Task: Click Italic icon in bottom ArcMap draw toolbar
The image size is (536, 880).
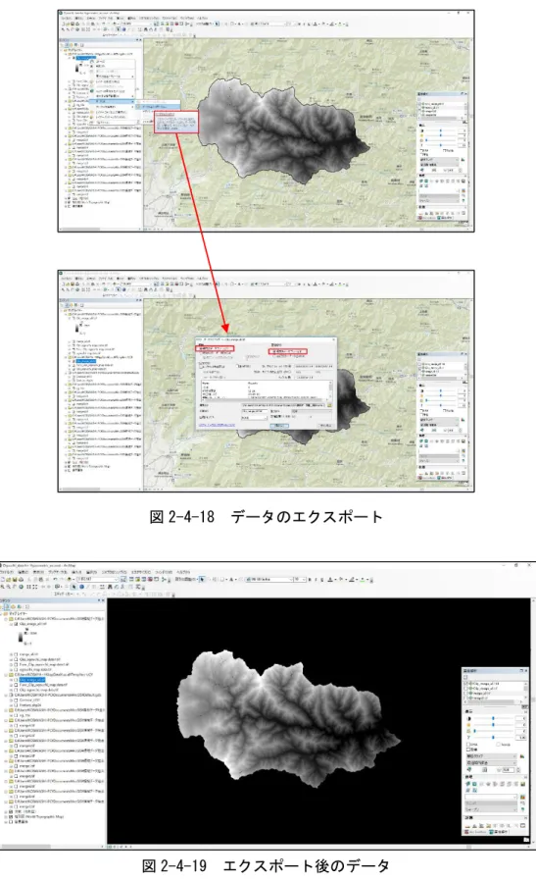Action: click(x=316, y=579)
